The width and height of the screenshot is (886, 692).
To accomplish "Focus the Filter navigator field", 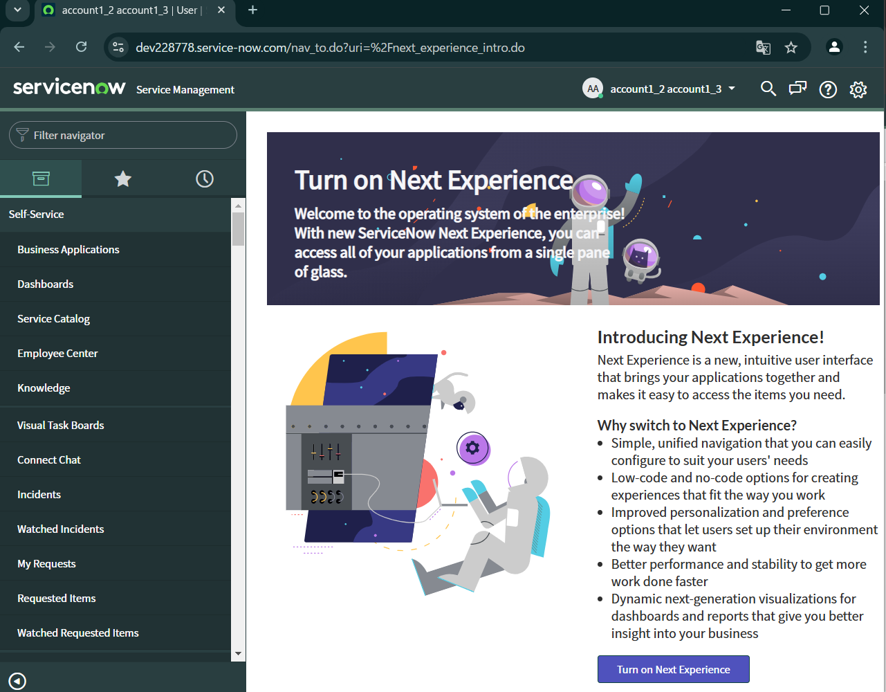I will point(123,135).
